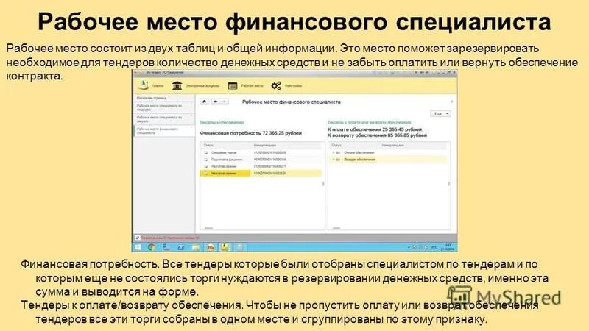589x331 pixels.
Task: Open the taskbar clock and date
Action: tap(448, 247)
